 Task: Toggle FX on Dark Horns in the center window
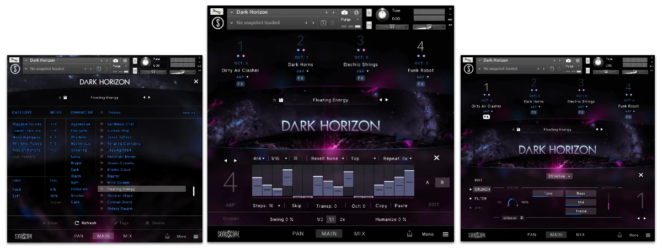coord(301,78)
